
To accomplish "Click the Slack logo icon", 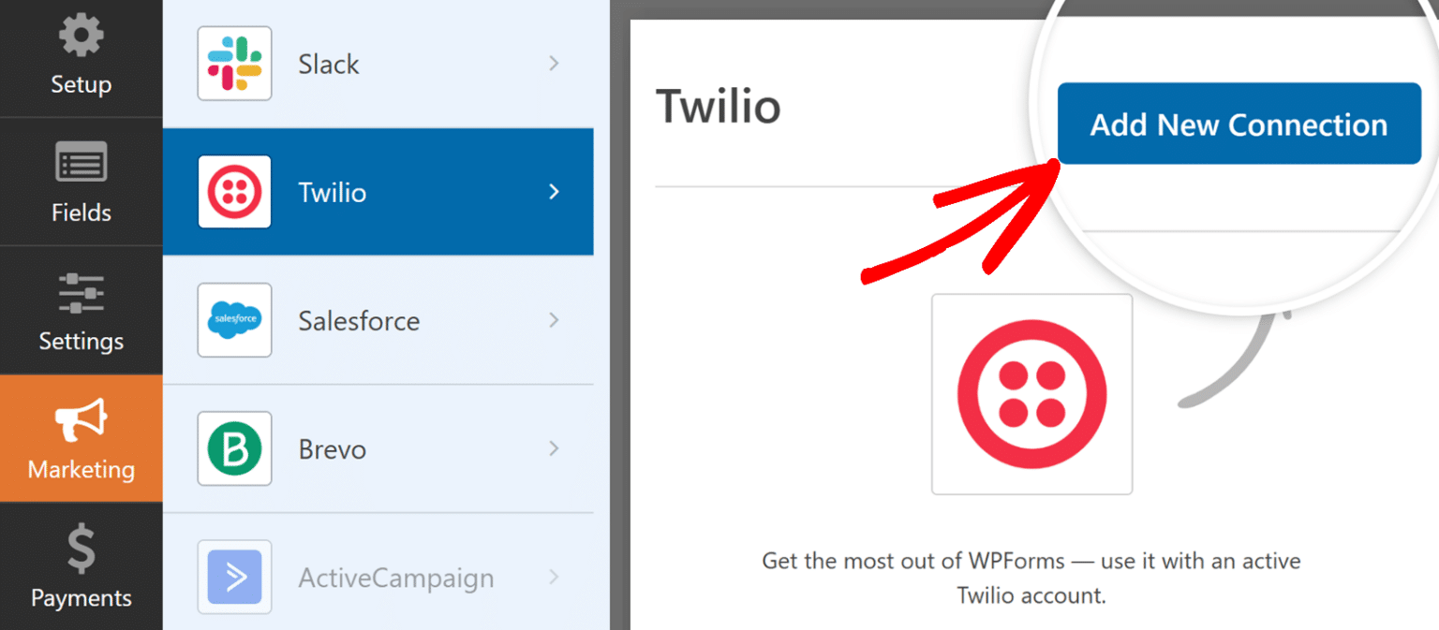I will (x=233, y=63).
